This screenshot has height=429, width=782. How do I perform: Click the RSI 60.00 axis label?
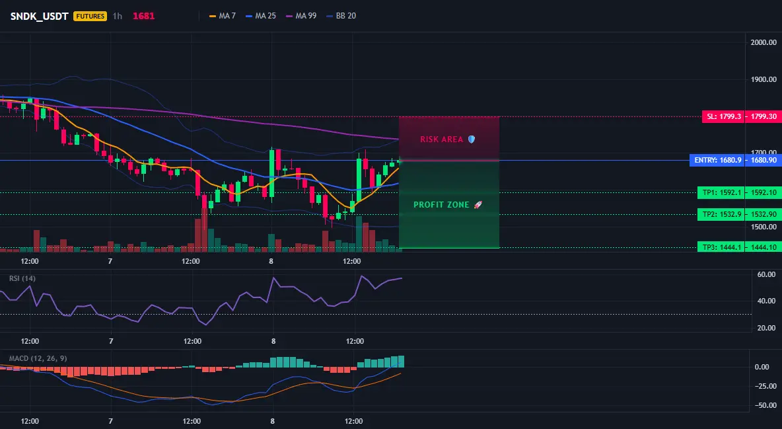[767, 274]
